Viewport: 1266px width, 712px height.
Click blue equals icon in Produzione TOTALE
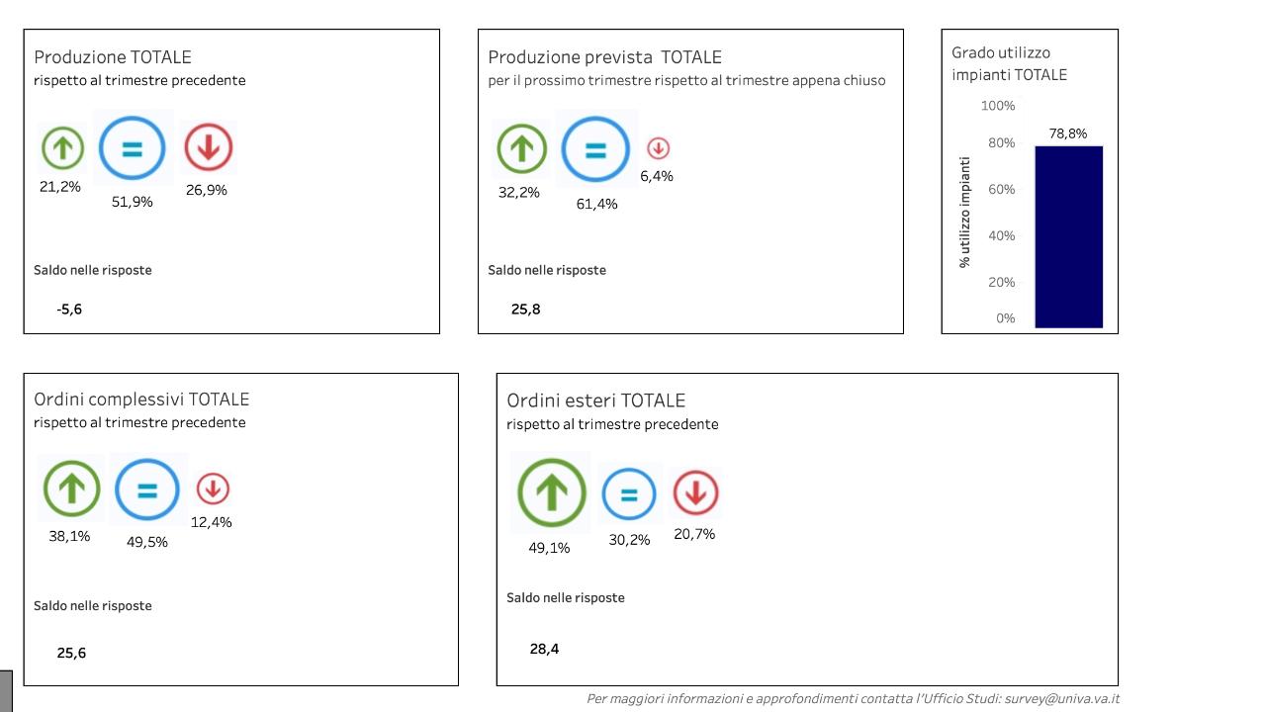133,149
